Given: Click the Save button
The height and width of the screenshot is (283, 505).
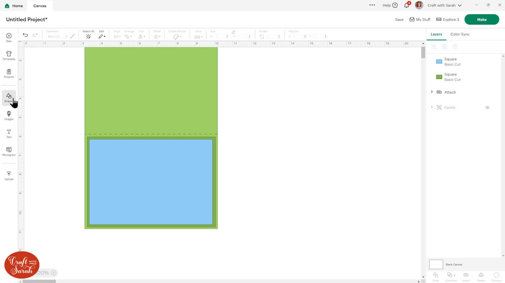Looking at the screenshot, I should [399, 20].
